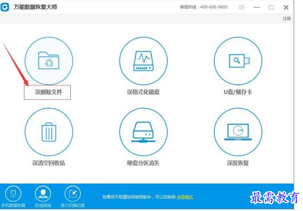Image resolution: width=303 pixels, height=211 pixels.
Task: Click the 误删除文件 label
Action: (49, 92)
